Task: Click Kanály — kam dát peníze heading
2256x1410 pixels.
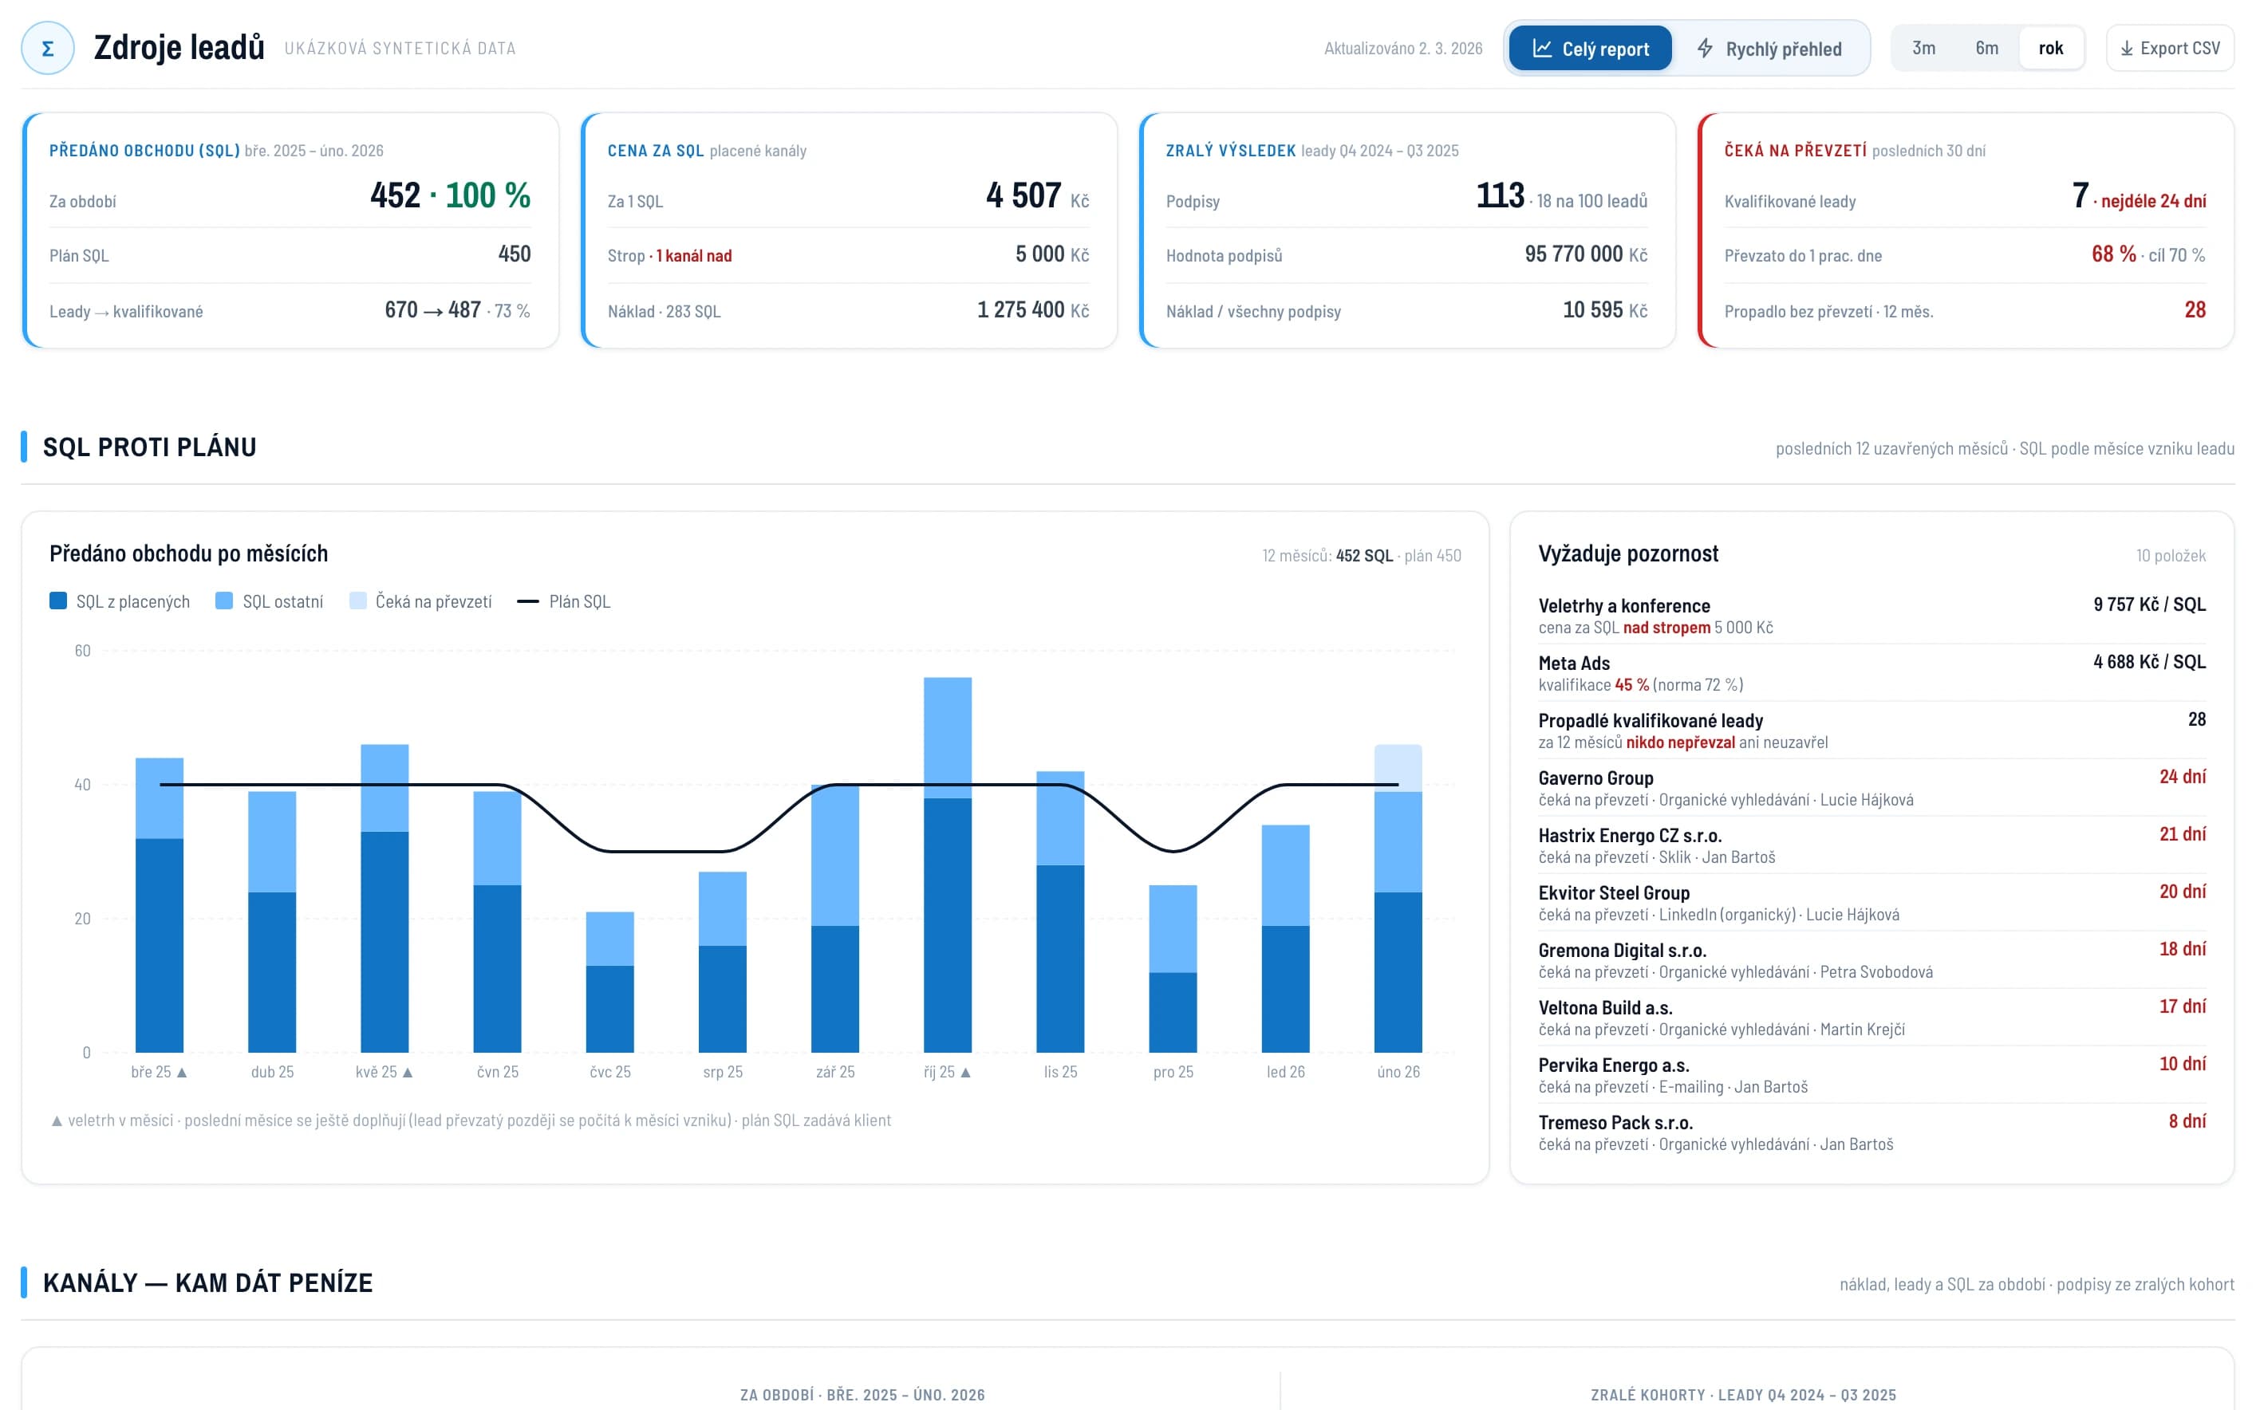Action: coord(208,1282)
